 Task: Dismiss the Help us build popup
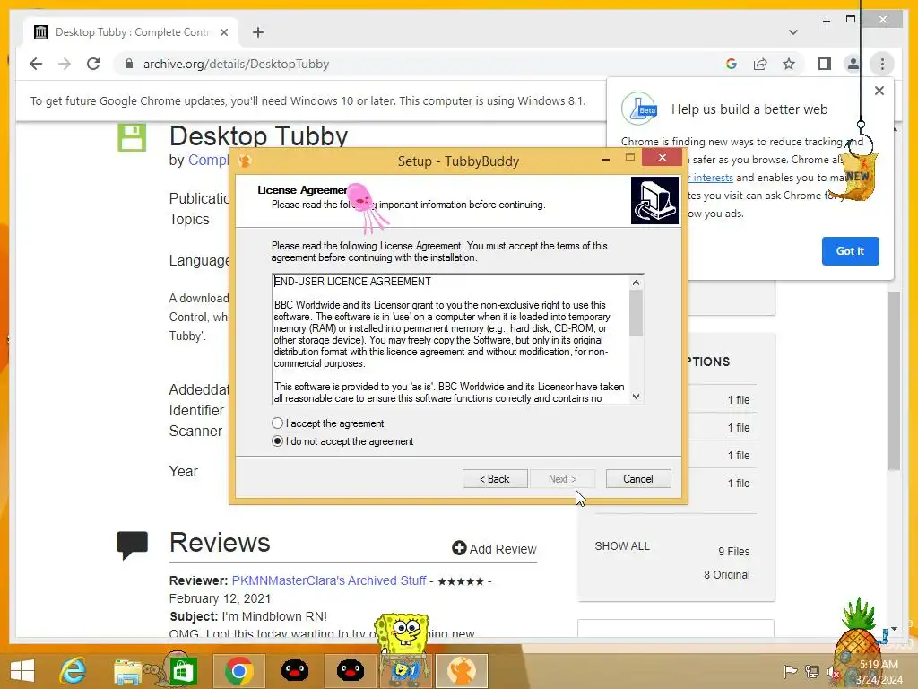click(879, 91)
